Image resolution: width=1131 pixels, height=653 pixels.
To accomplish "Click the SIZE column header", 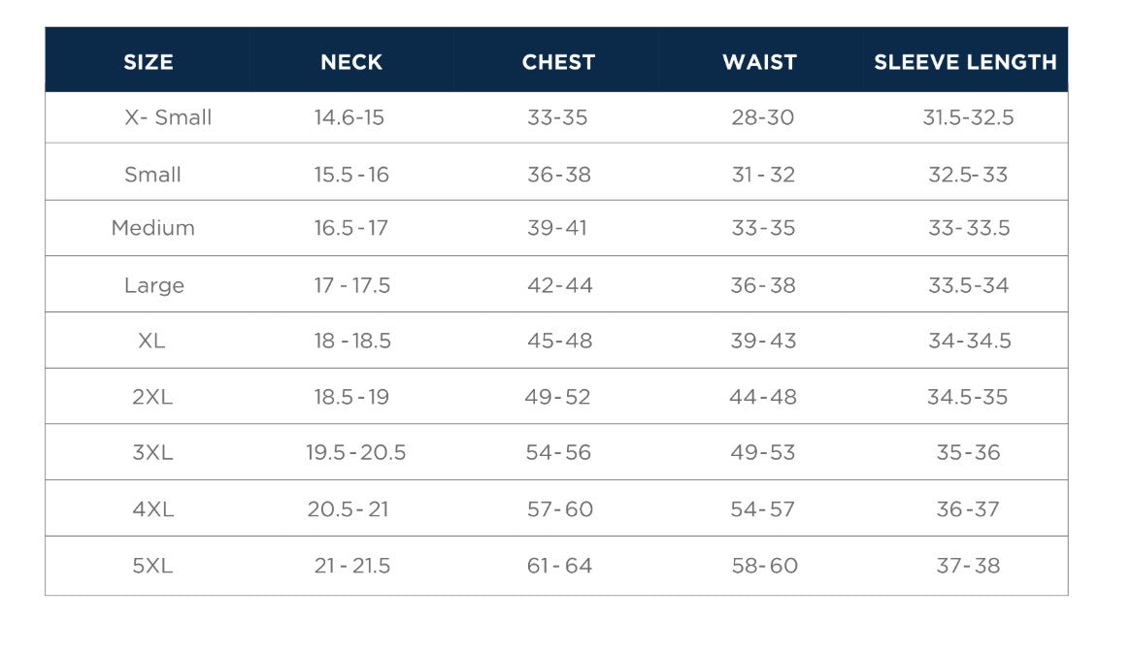I will [x=149, y=62].
